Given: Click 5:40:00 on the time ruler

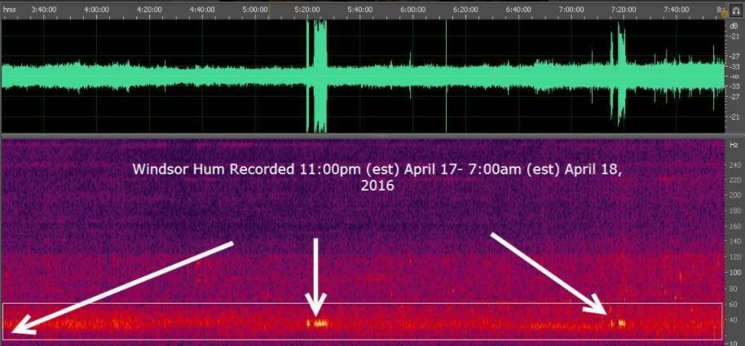Looking at the screenshot, I should [360, 10].
